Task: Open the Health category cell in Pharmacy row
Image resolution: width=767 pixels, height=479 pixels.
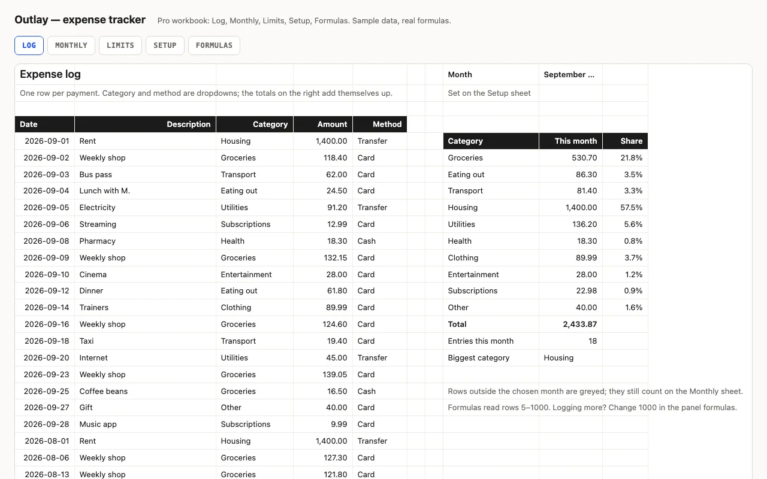Action: [255, 241]
